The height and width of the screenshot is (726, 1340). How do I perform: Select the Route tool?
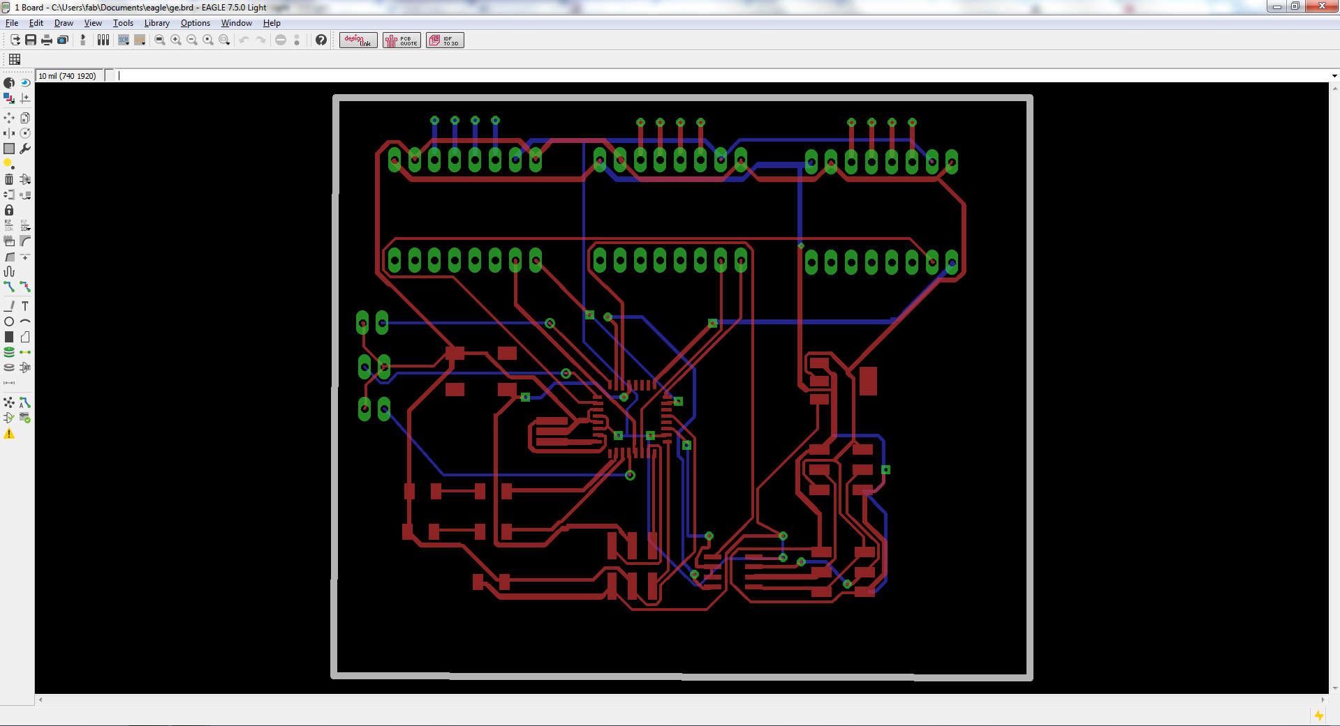[x=9, y=287]
